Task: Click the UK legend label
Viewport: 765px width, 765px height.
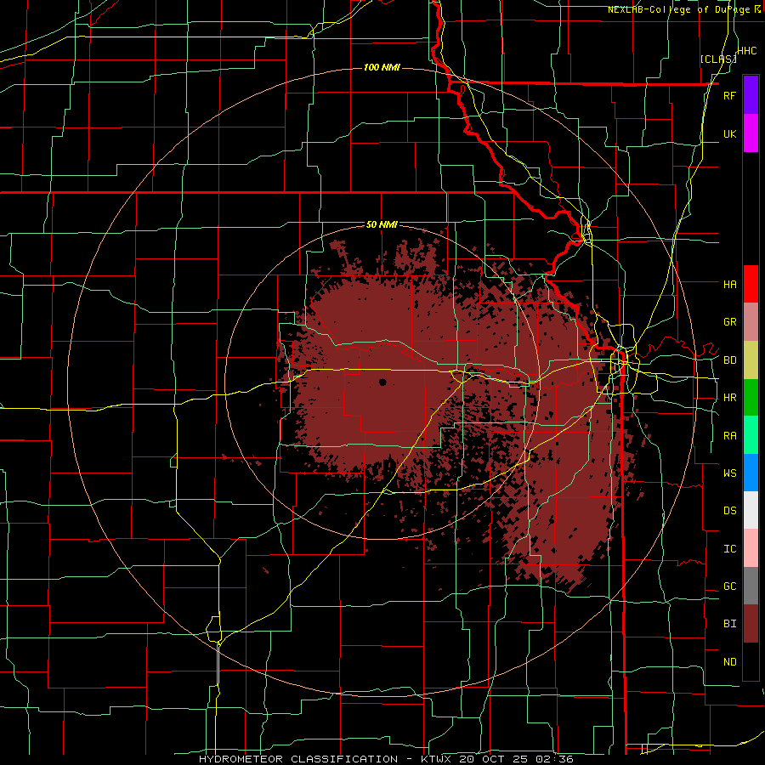Action: pos(729,133)
